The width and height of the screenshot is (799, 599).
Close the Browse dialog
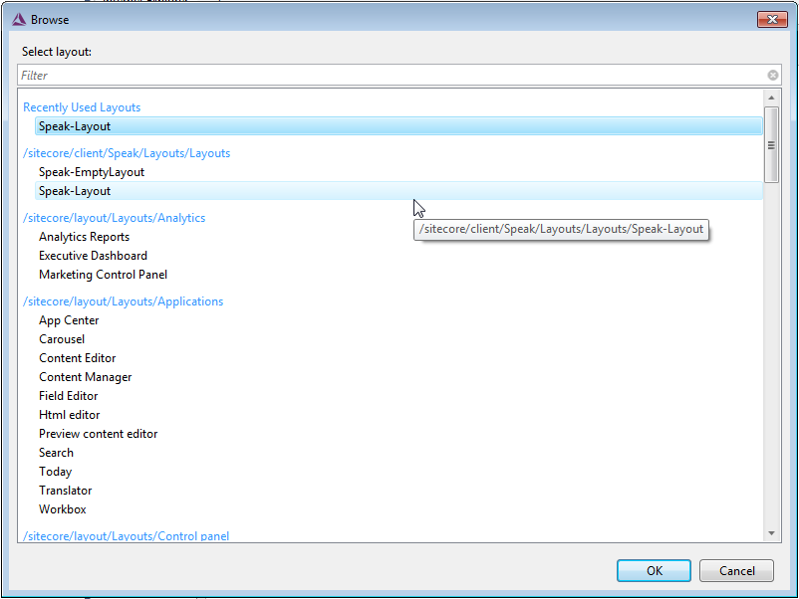tap(772, 19)
